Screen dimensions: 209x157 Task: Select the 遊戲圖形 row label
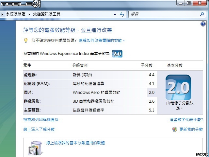tap(32, 101)
